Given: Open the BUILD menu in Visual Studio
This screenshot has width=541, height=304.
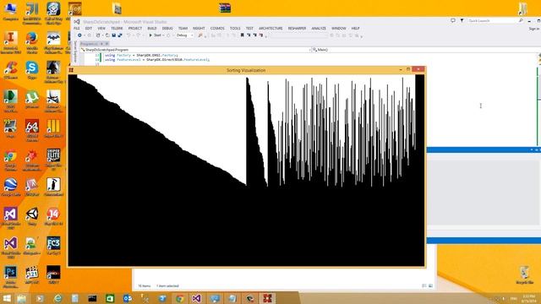Looking at the screenshot, I should pyautogui.click(x=152, y=28).
